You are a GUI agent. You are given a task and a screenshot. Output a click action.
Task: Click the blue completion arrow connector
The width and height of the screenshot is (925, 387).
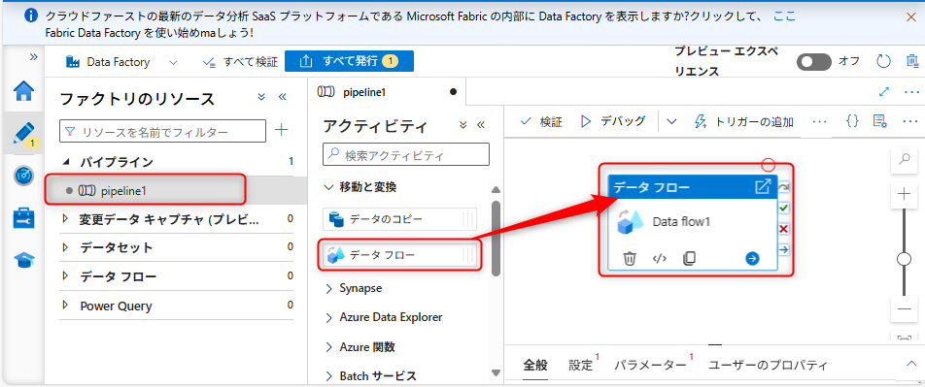(x=784, y=249)
